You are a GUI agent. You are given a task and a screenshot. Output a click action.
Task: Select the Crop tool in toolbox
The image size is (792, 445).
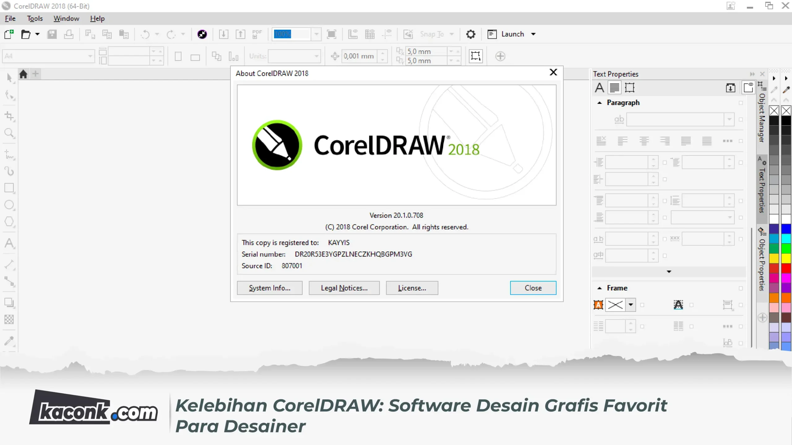(9, 116)
